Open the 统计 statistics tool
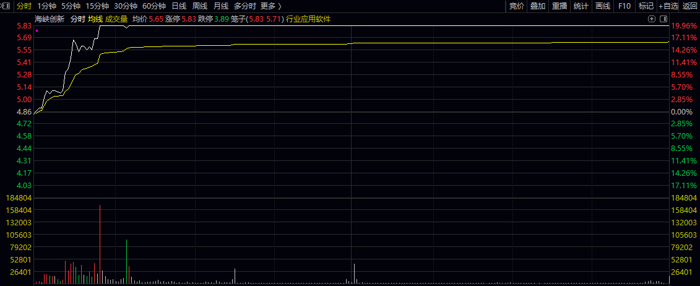 [x=581, y=6]
